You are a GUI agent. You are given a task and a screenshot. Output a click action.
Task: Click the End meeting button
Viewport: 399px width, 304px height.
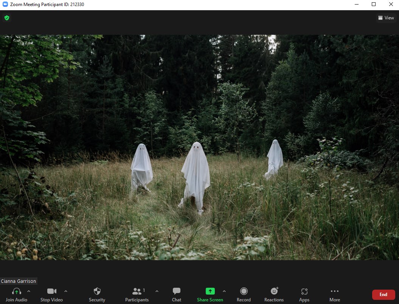pyautogui.click(x=383, y=295)
